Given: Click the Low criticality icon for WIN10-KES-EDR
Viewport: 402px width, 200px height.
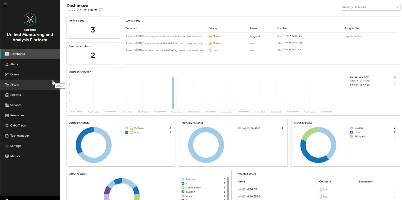Looking at the screenshot, I should point(321,189).
